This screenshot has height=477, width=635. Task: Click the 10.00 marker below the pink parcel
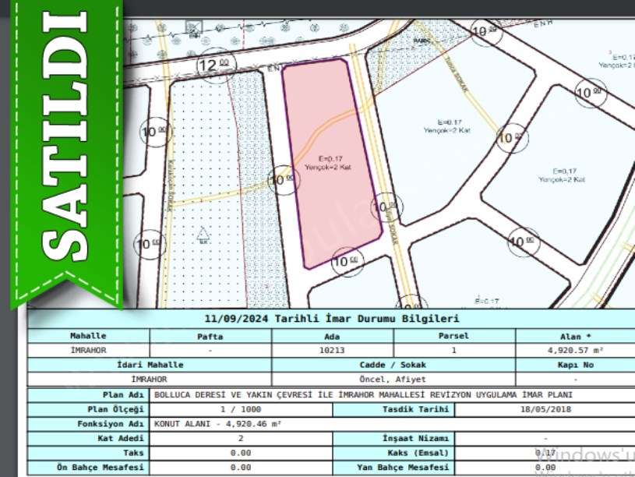pyautogui.click(x=346, y=261)
